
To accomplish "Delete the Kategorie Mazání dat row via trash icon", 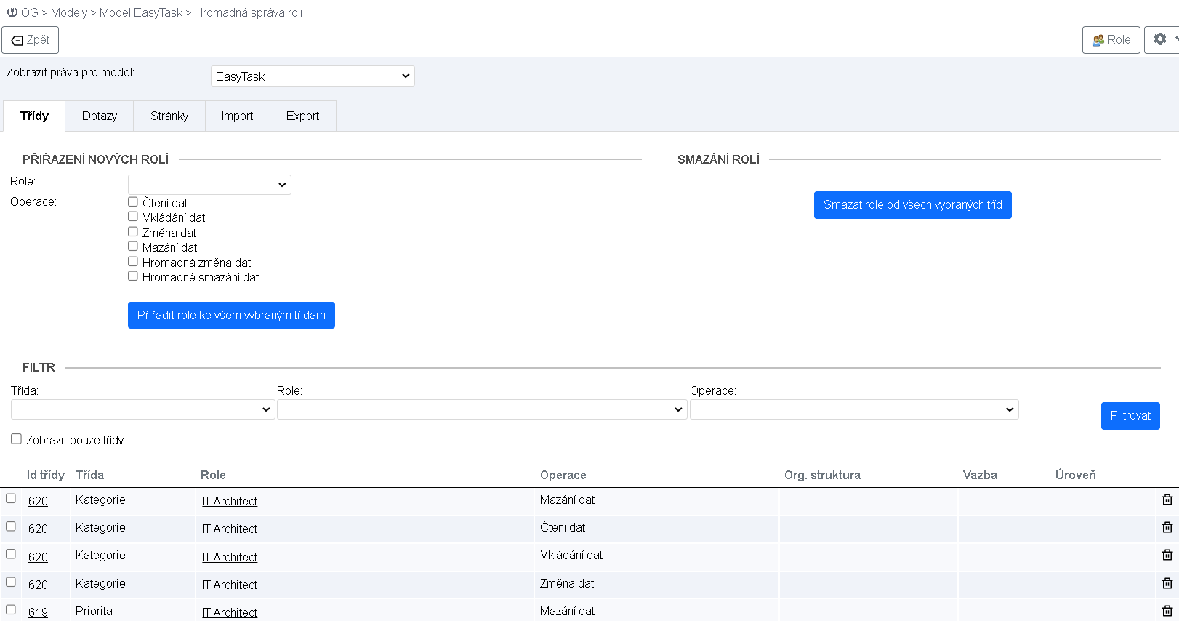I will (x=1167, y=500).
